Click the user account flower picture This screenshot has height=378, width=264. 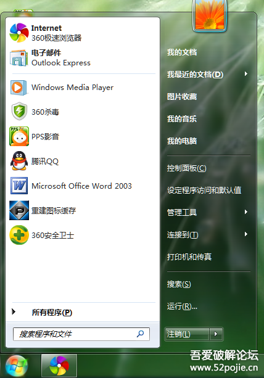tap(210, 15)
